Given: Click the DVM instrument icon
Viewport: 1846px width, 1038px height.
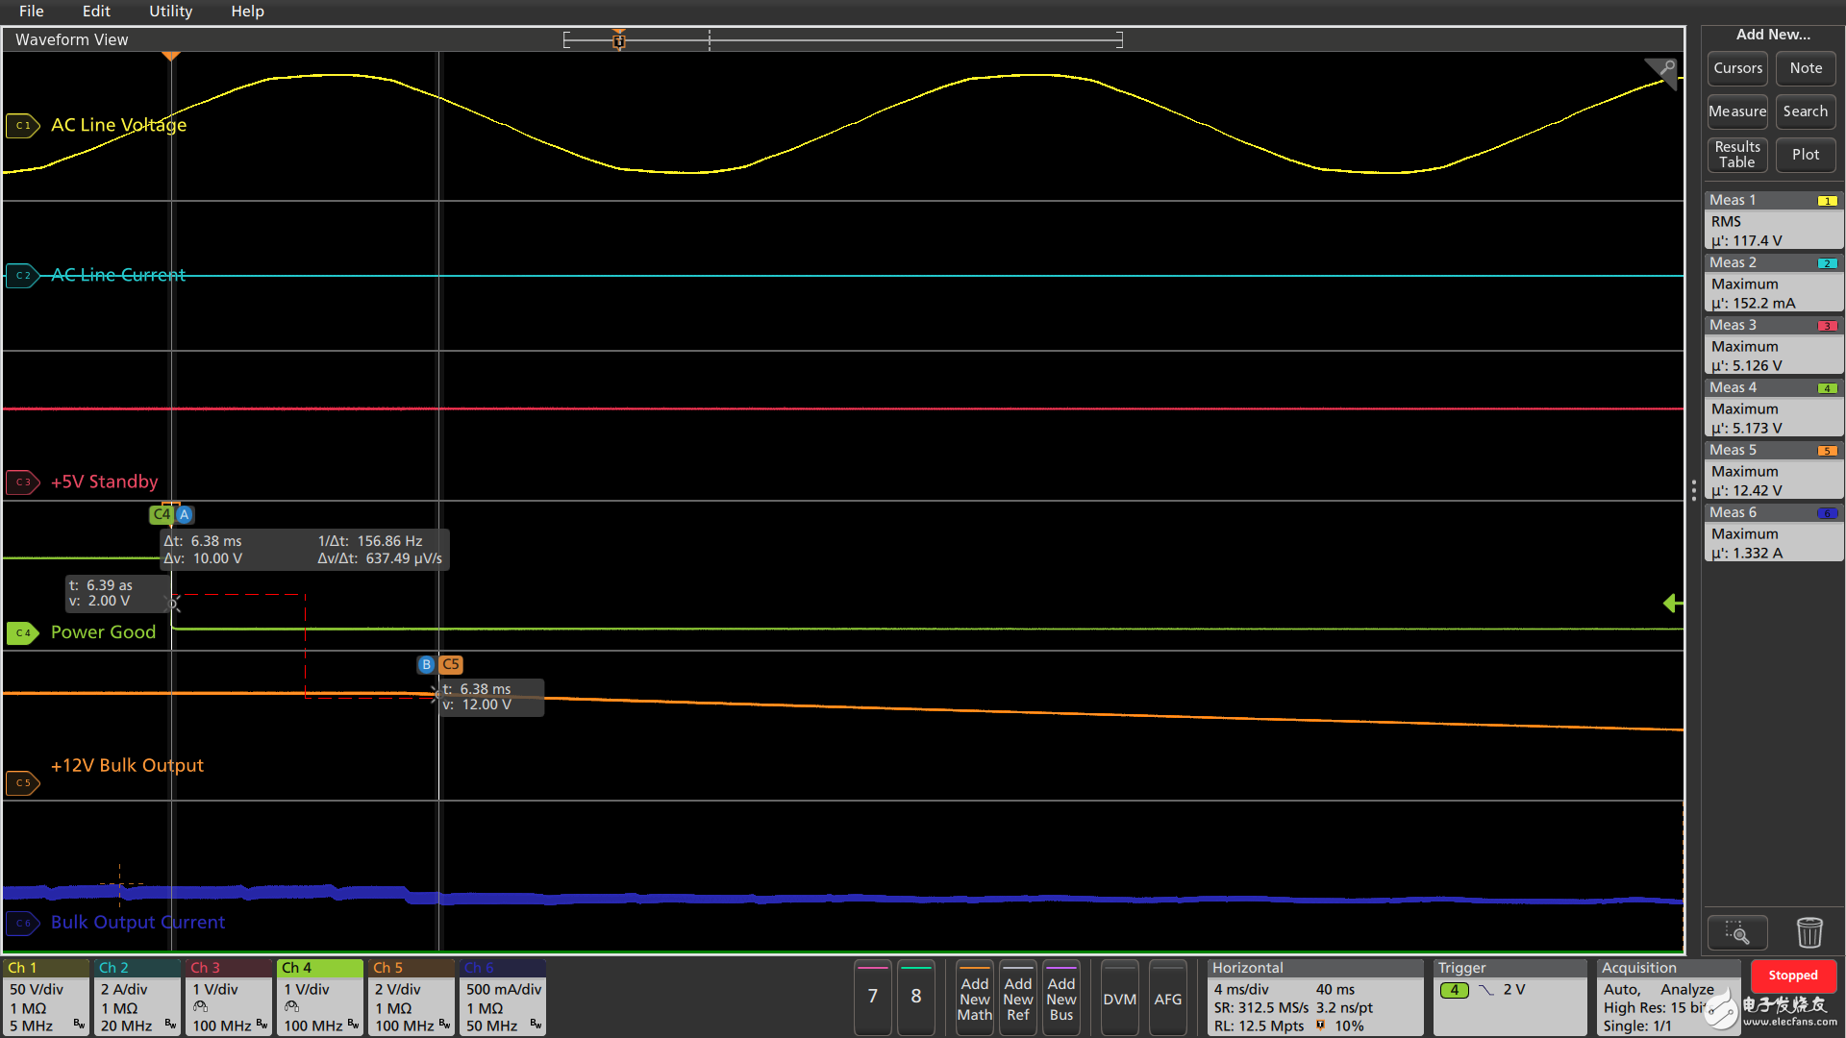Looking at the screenshot, I should pyautogui.click(x=1118, y=999).
